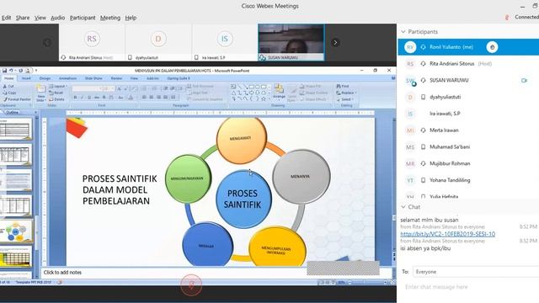Click Undo icon in PowerPoint quick access toolbar

click(11, 71)
